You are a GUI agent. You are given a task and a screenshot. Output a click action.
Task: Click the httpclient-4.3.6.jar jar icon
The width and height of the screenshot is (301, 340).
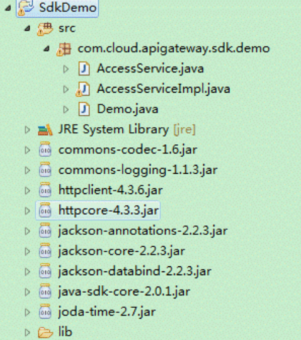click(x=45, y=190)
